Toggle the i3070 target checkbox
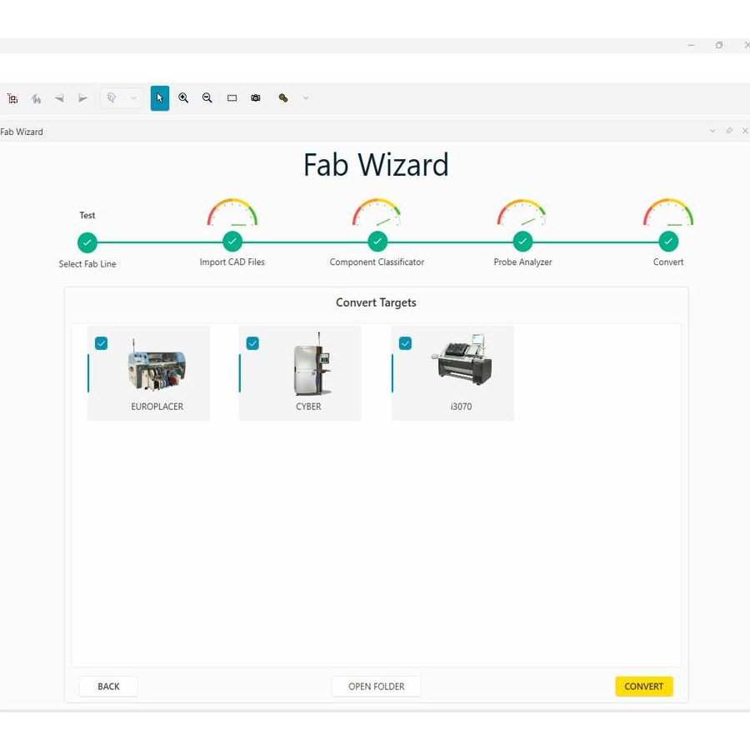Screen dimensions: 750x750 pyautogui.click(x=405, y=343)
